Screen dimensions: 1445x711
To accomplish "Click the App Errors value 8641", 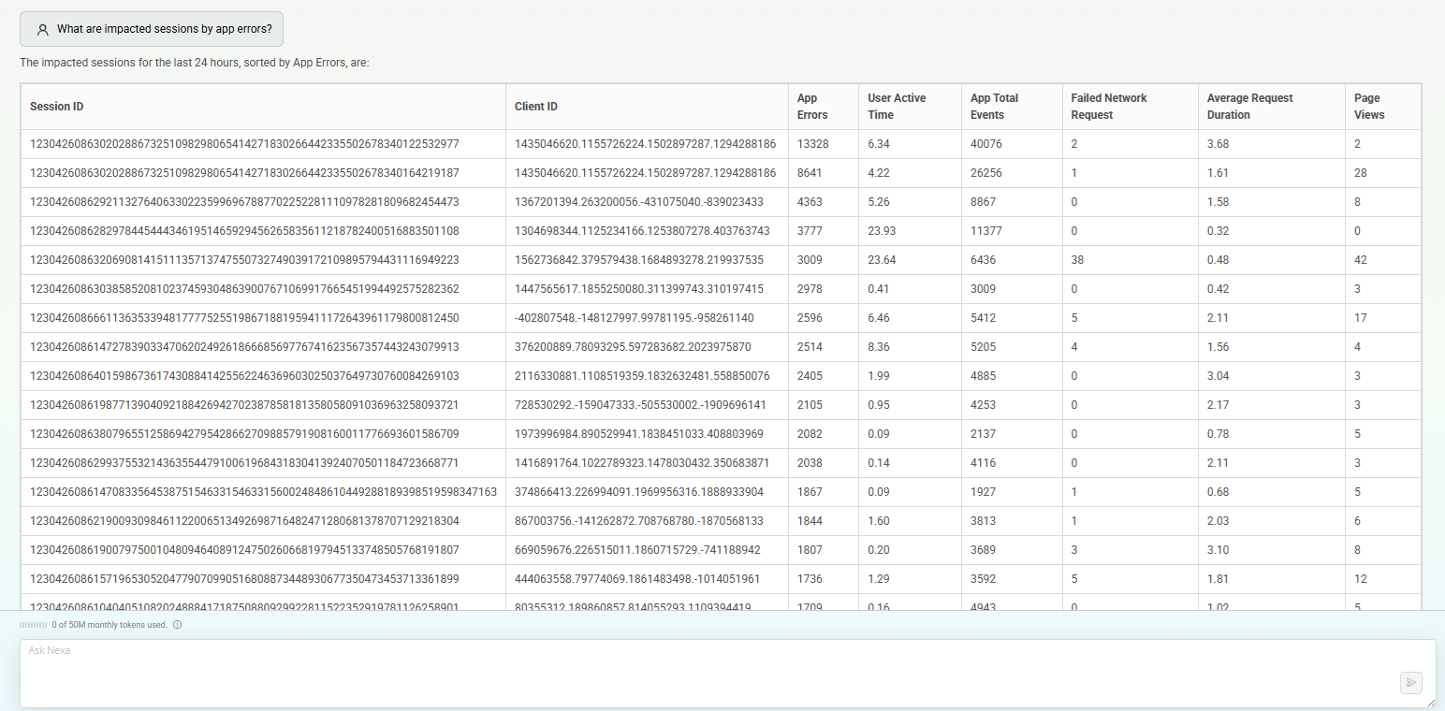I will click(810, 173).
